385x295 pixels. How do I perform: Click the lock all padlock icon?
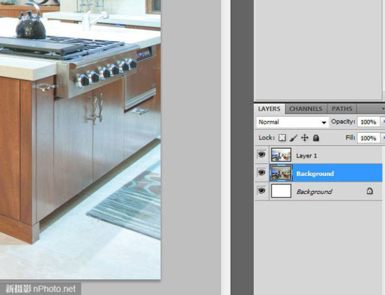[316, 138]
